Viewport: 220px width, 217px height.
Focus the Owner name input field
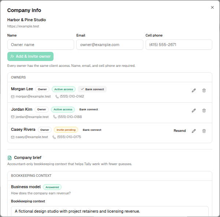41,45
